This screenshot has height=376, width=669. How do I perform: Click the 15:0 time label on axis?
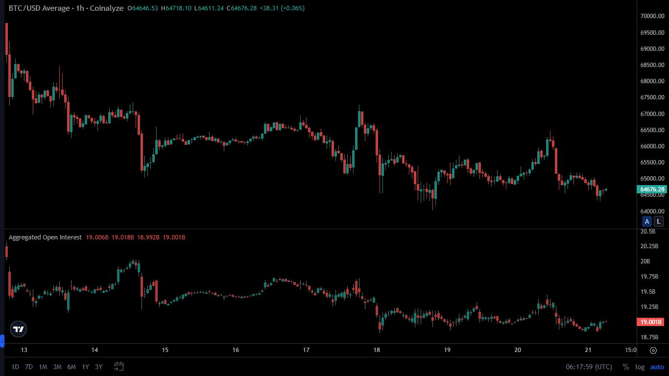[631, 350]
